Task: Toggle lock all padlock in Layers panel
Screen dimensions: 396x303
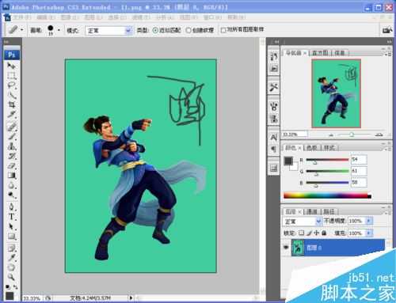Action: pyautogui.click(x=324, y=233)
